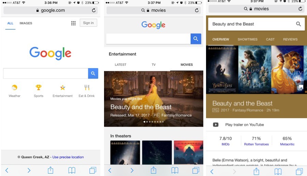This screenshot has width=307, height=176.
Task: Tap the magnifier in Beauty and the Beast search box
Action: pos(298,24)
